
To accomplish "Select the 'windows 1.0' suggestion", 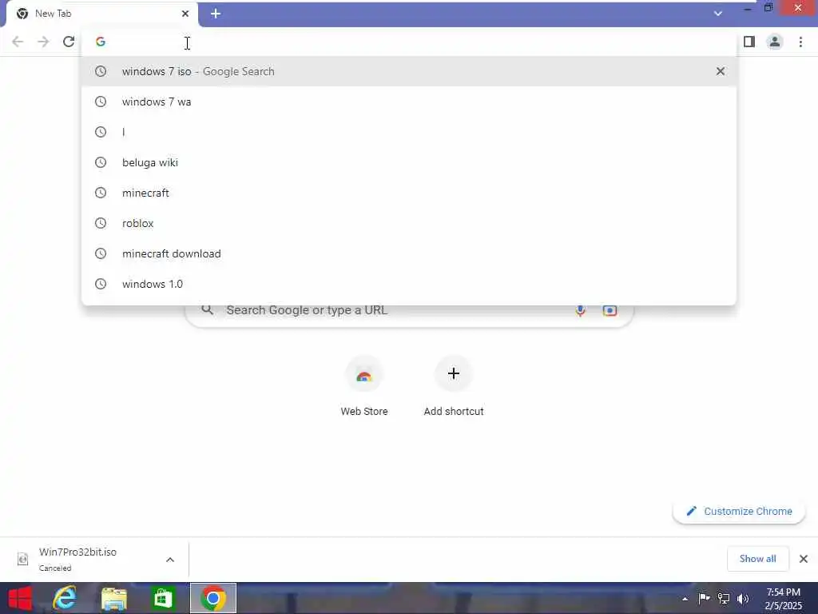I will click(409, 284).
